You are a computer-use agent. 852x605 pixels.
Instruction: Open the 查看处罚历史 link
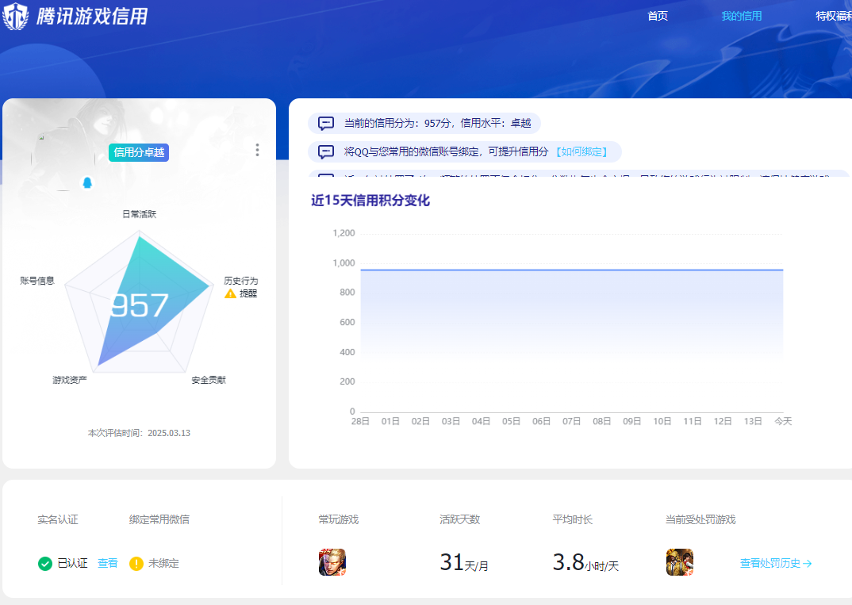[x=776, y=563]
